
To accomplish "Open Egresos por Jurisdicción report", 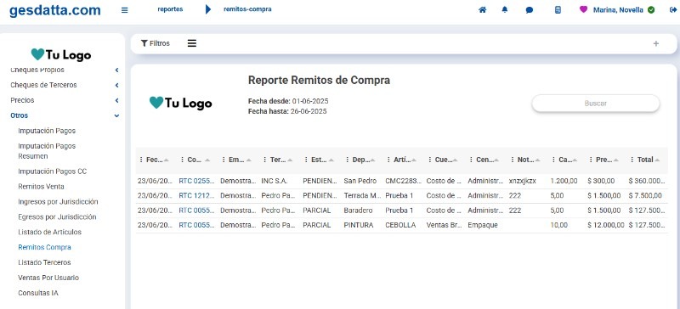I will point(57,217).
